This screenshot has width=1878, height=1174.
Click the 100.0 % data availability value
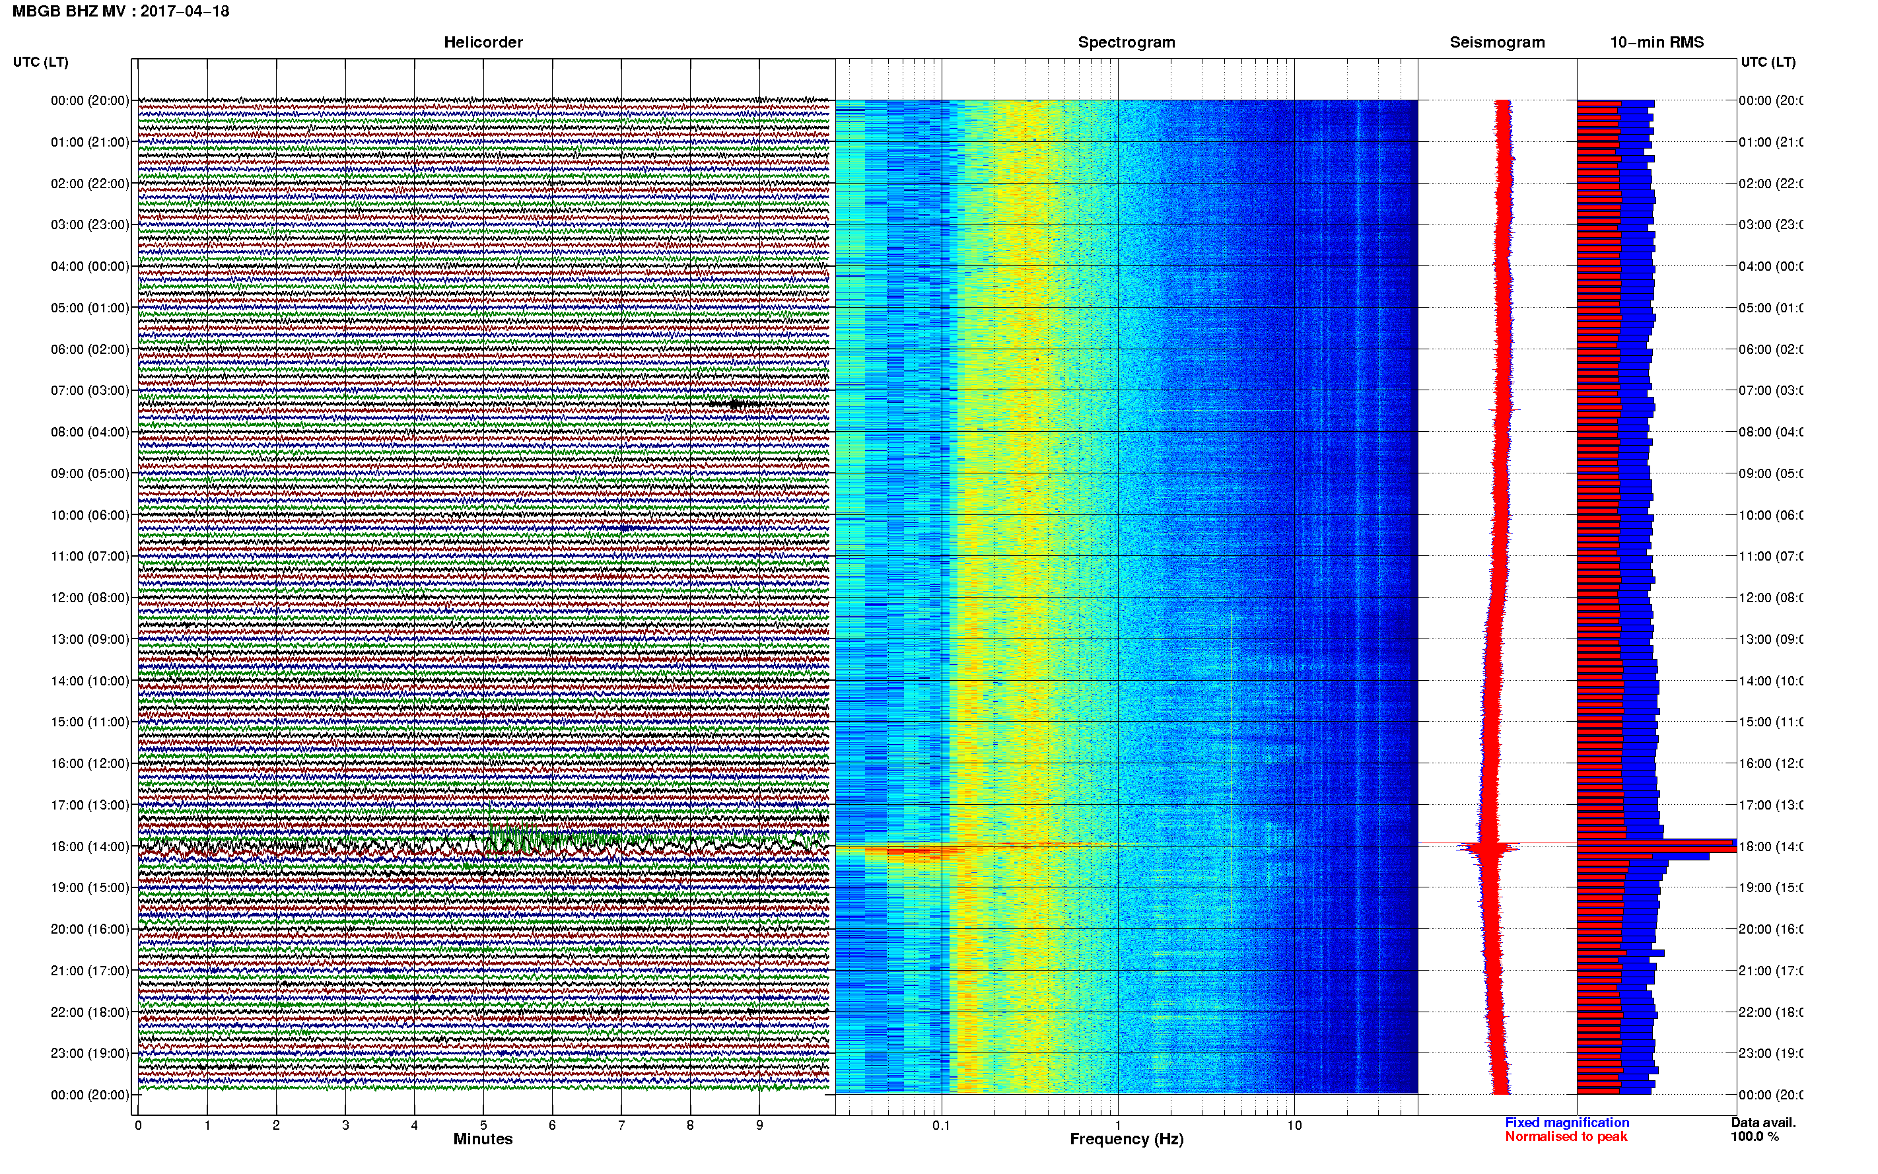coord(1755,1137)
